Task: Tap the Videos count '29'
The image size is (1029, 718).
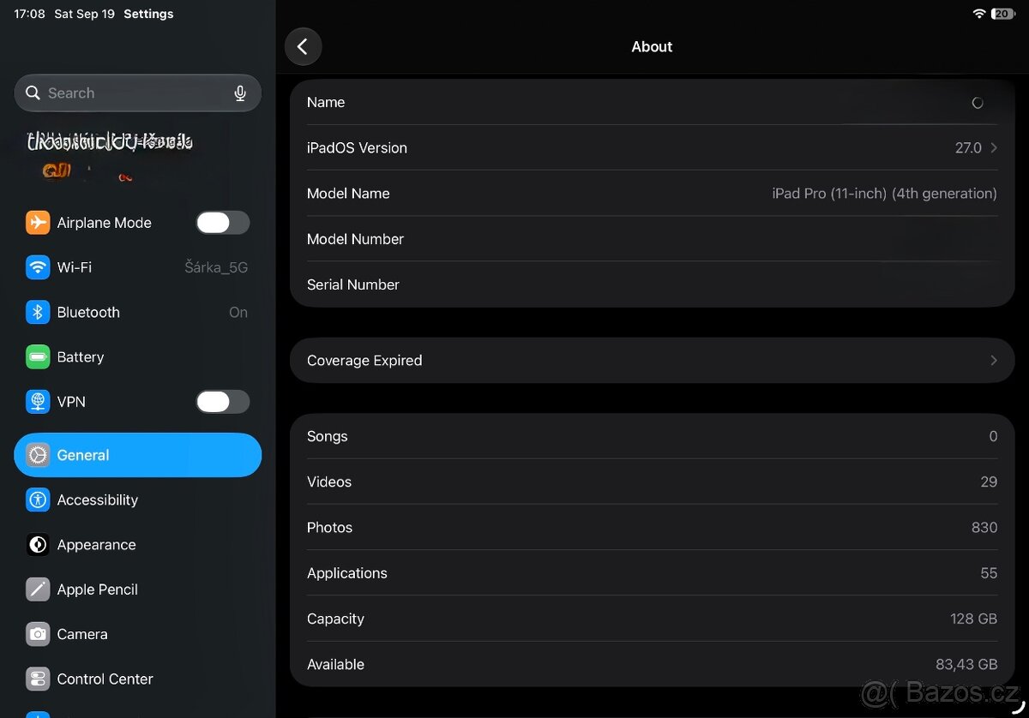Action: (989, 482)
